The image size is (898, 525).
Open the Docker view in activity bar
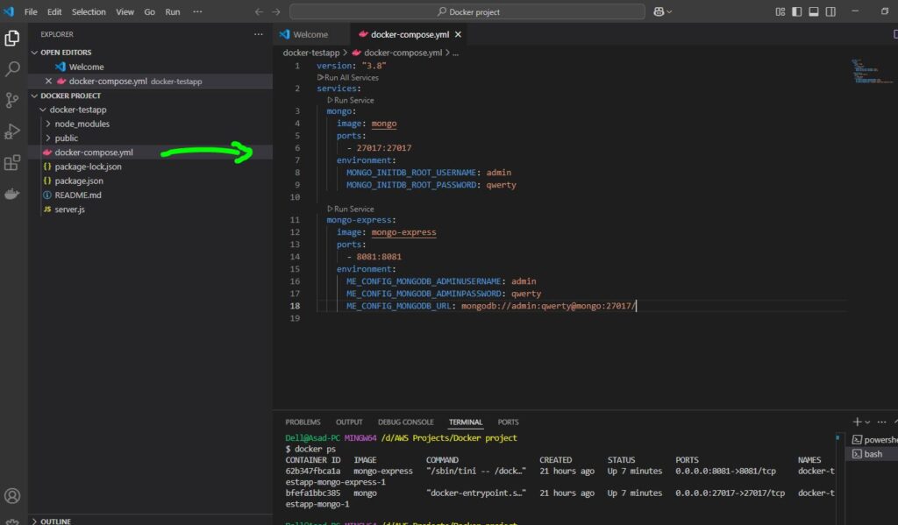point(12,194)
